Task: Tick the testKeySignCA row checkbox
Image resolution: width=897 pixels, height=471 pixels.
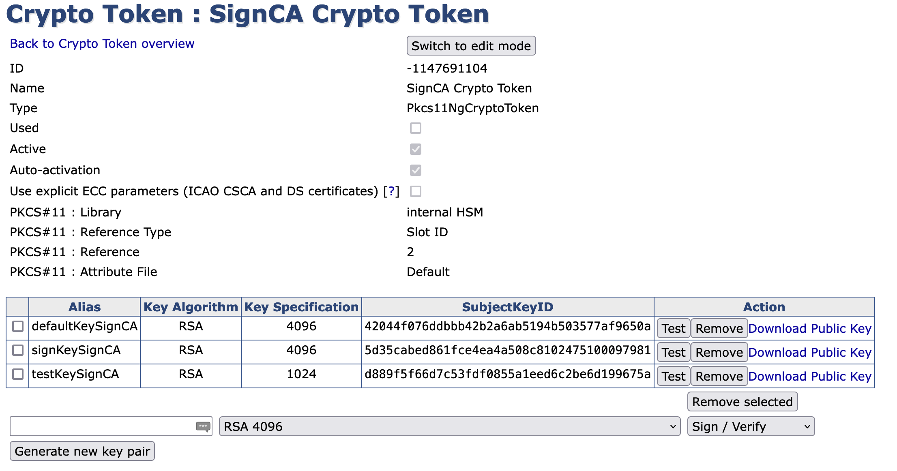Action: coord(18,374)
